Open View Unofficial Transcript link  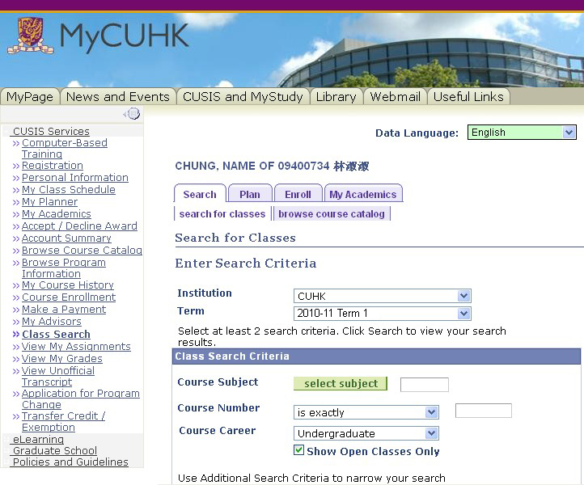(x=58, y=377)
